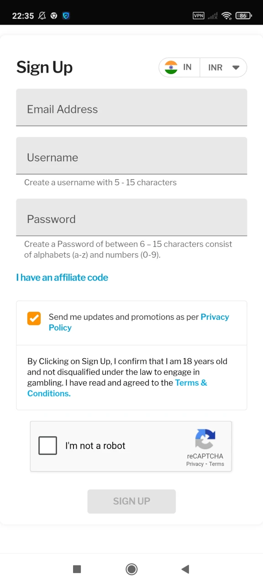Tap the Android home circle icon
The height and width of the screenshot is (585, 263).
[x=131, y=569]
